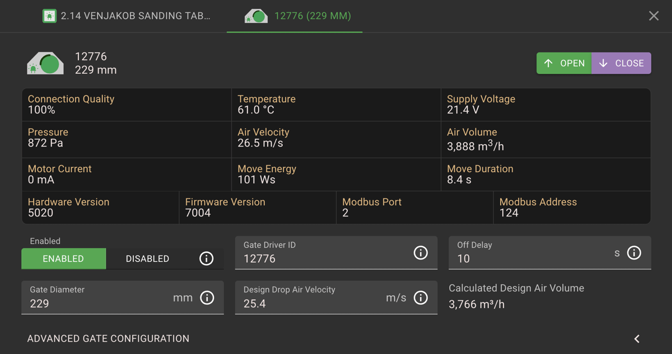Click inside the Off Delay input field
Viewport: 672px width, 354px height.
[x=532, y=258]
